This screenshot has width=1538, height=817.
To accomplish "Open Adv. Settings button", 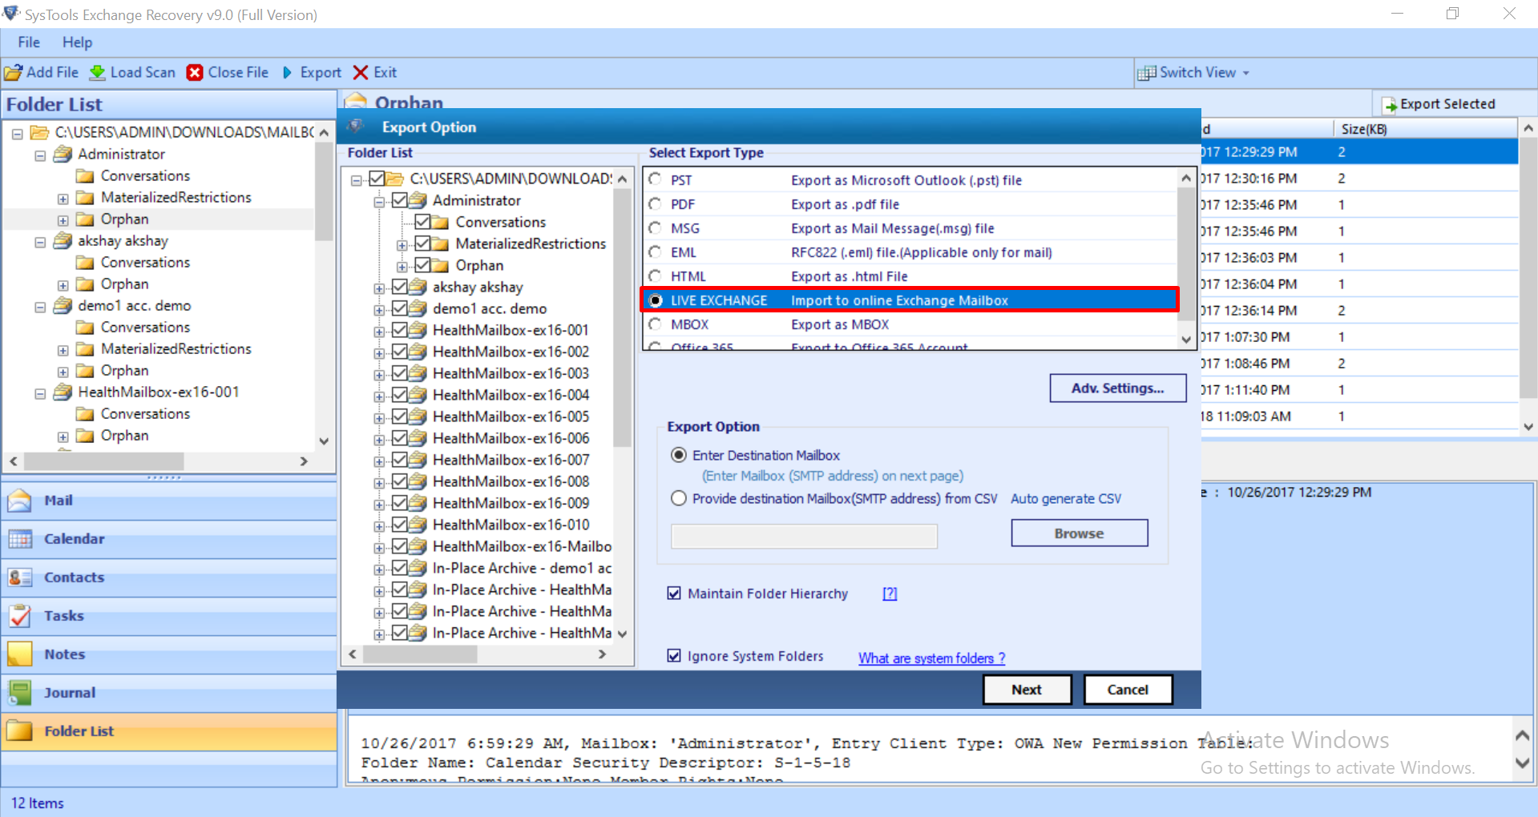I will [1117, 388].
